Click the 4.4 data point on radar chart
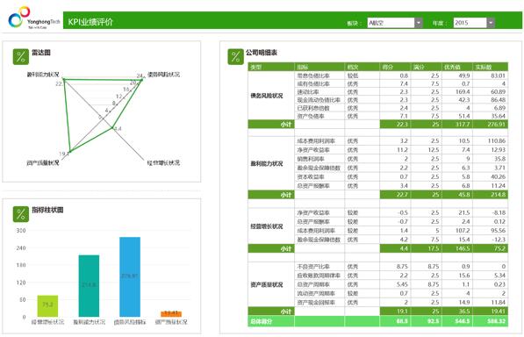Viewport: 524px width, 337px height. coord(112,127)
